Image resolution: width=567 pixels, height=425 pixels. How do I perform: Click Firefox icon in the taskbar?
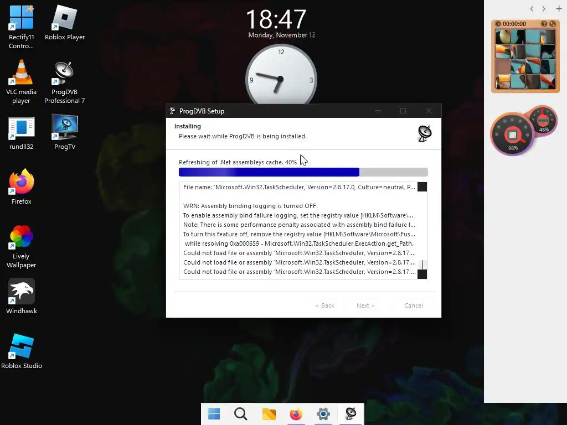[x=296, y=414]
